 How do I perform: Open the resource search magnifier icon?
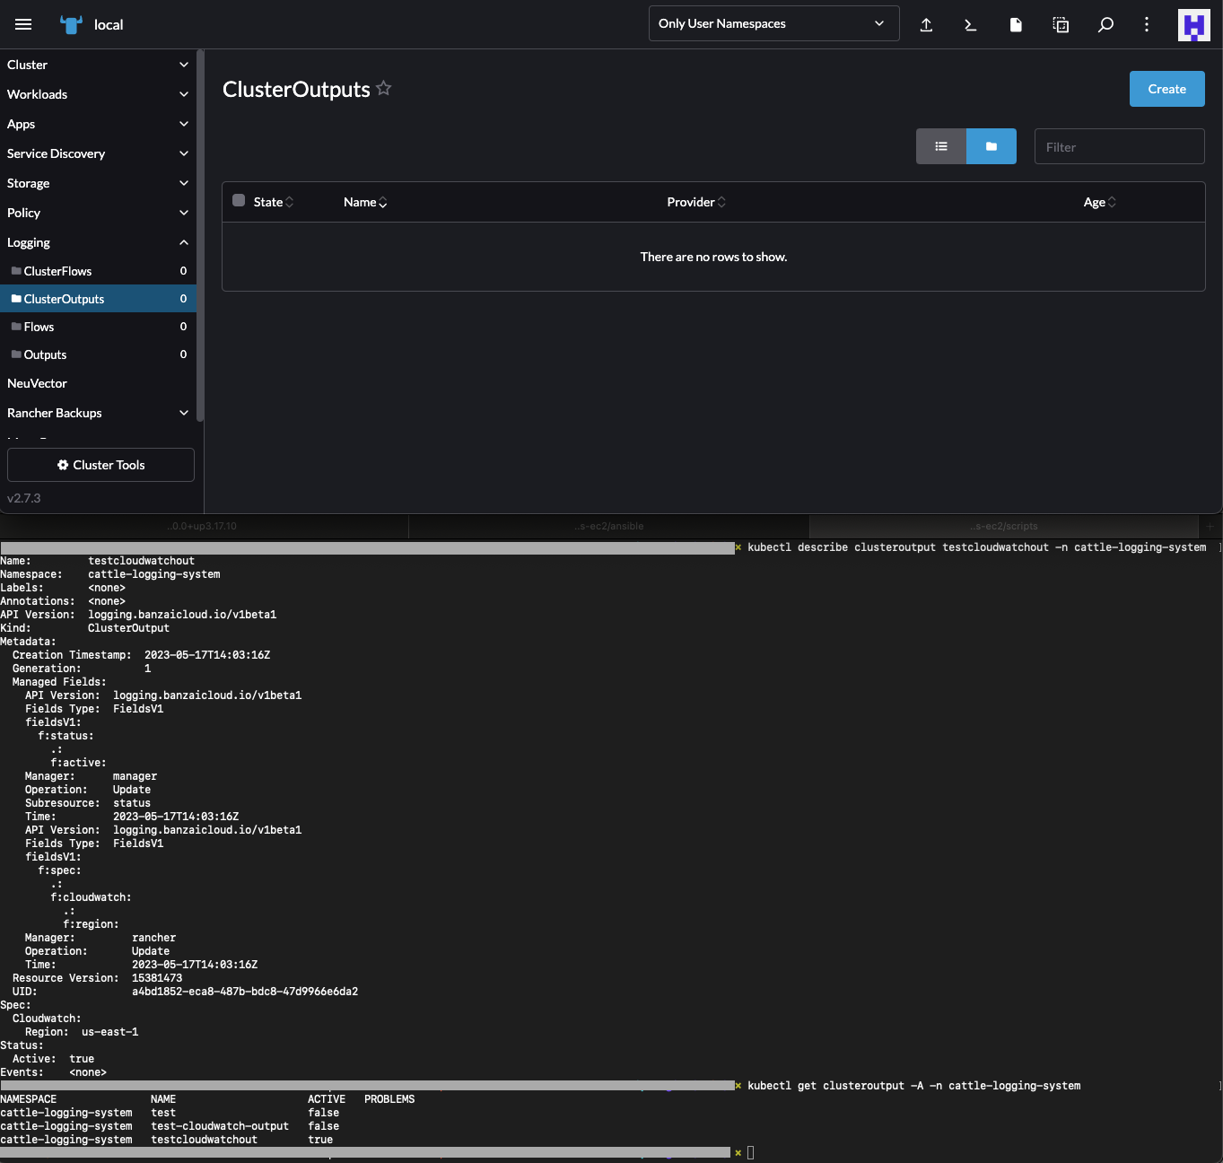1105,24
